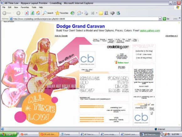Expand the Forward history dropdown arrow

coord(22,13)
